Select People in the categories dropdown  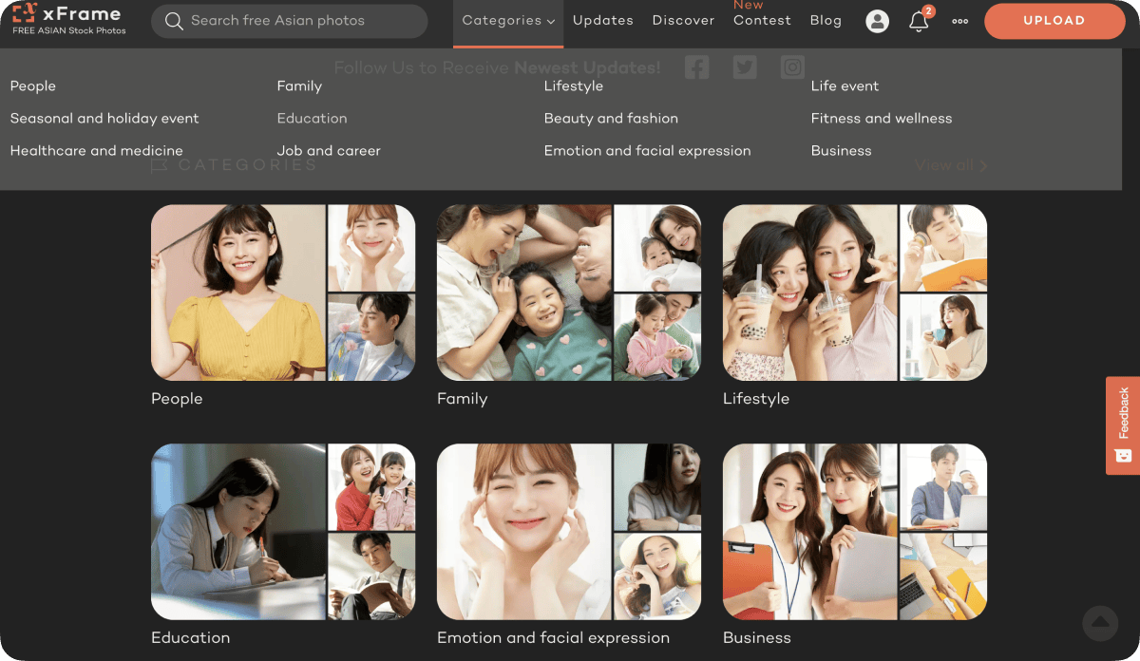[33, 86]
